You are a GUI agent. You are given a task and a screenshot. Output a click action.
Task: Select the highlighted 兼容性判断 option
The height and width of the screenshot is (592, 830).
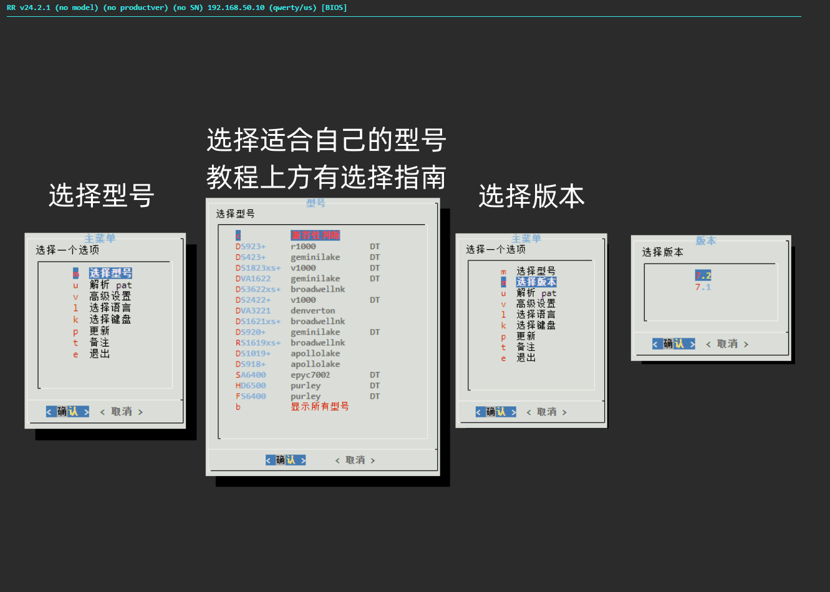(x=315, y=236)
